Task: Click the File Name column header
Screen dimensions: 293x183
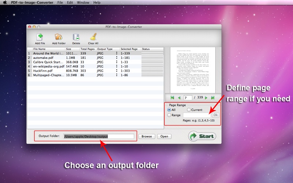Action: click(x=49, y=49)
